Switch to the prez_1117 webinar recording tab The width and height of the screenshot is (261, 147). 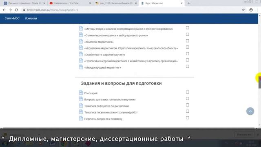pyautogui.click(x=116, y=3)
